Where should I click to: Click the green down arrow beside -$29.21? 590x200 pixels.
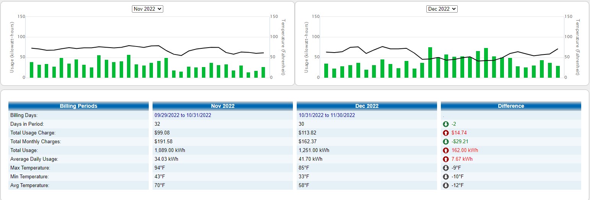[x=445, y=142]
